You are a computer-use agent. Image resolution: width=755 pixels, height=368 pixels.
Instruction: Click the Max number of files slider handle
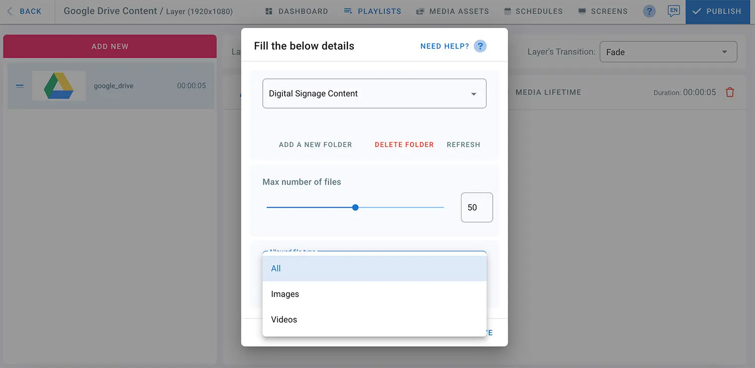(355, 207)
